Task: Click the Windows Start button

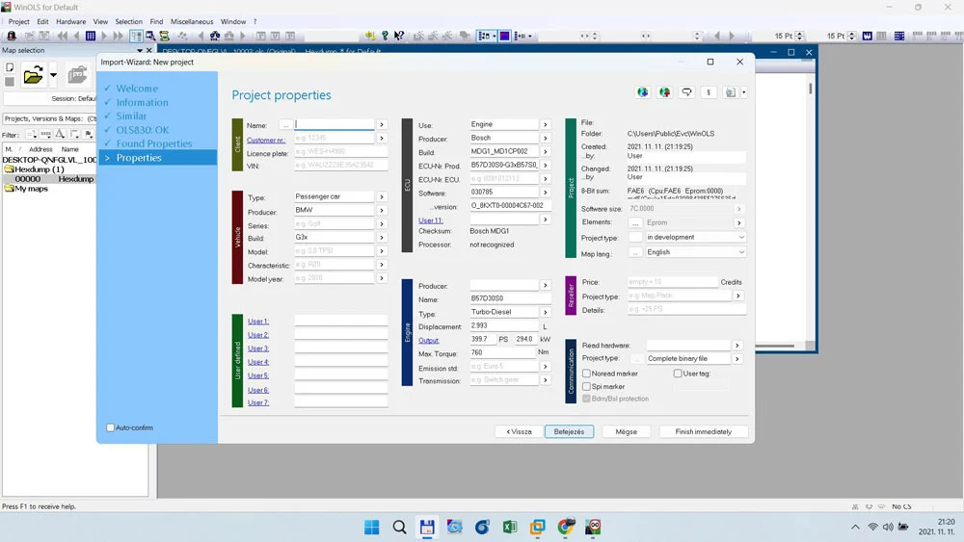Action: pos(372,527)
